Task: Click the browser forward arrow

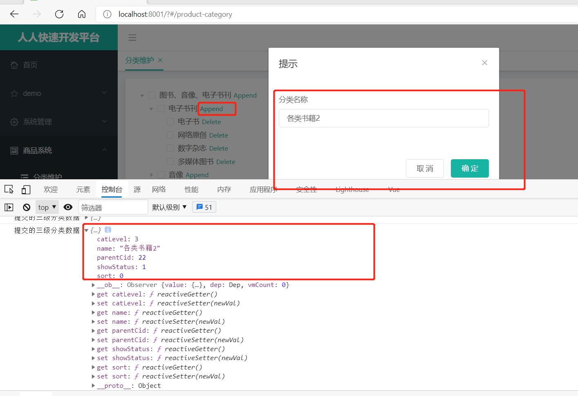Action: coord(37,14)
